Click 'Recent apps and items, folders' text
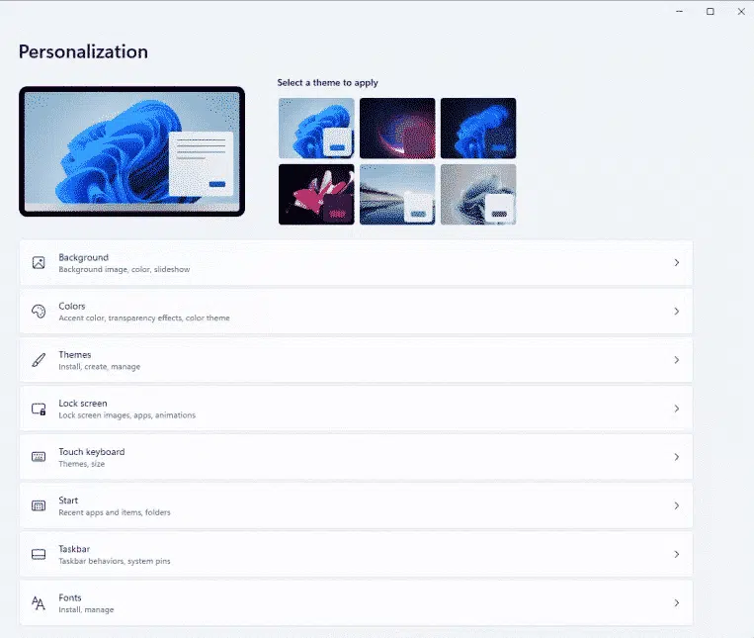The width and height of the screenshot is (754, 638). 115,512
